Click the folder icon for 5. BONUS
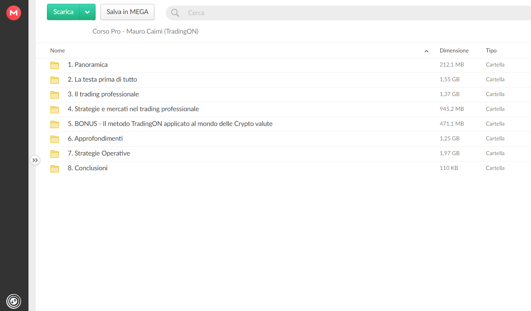The image size is (531, 311). click(55, 124)
